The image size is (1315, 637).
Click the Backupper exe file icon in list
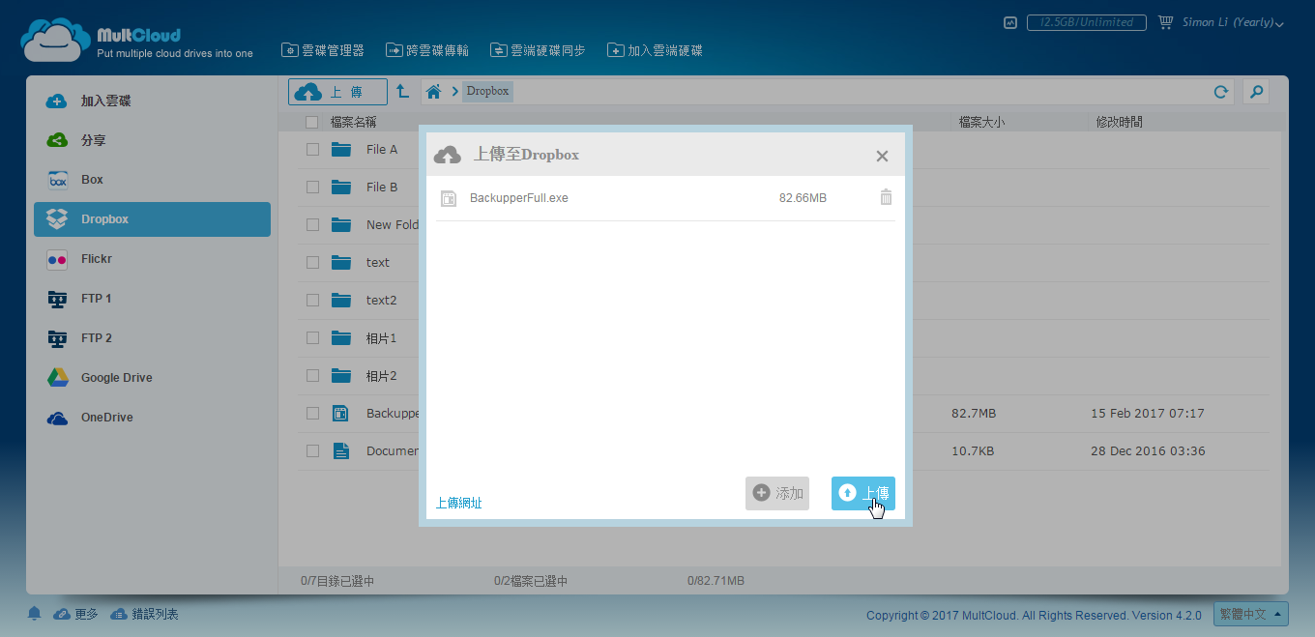[x=340, y=414]
